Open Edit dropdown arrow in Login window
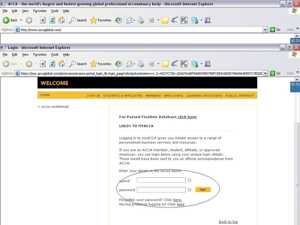 coord(158,64)
